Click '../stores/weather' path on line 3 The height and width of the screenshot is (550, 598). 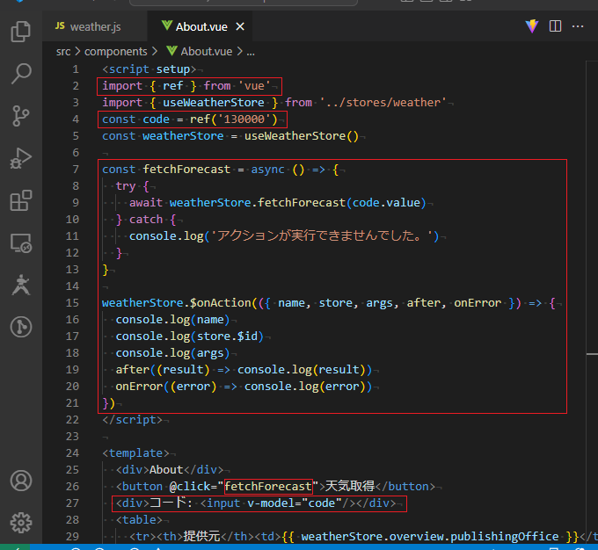click(383, 103)
